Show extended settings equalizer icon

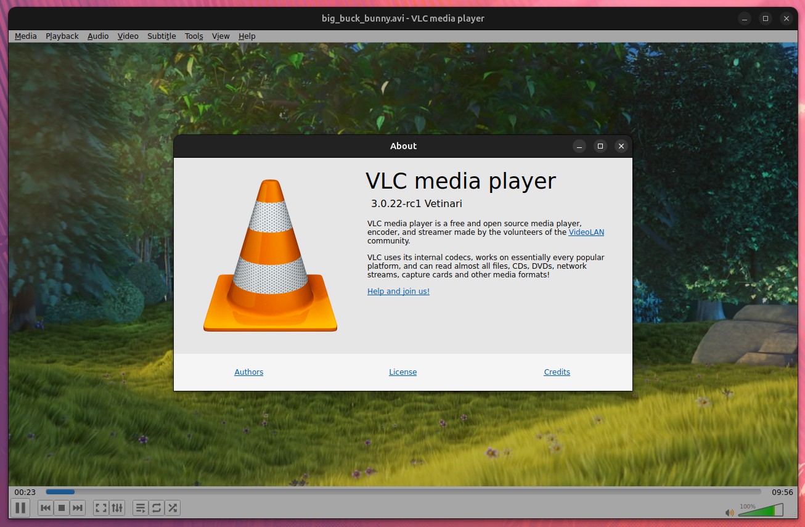pos(117,508)
